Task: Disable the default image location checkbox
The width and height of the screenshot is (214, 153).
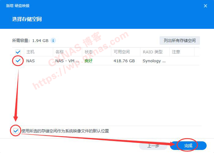Action: coord(16,131)
